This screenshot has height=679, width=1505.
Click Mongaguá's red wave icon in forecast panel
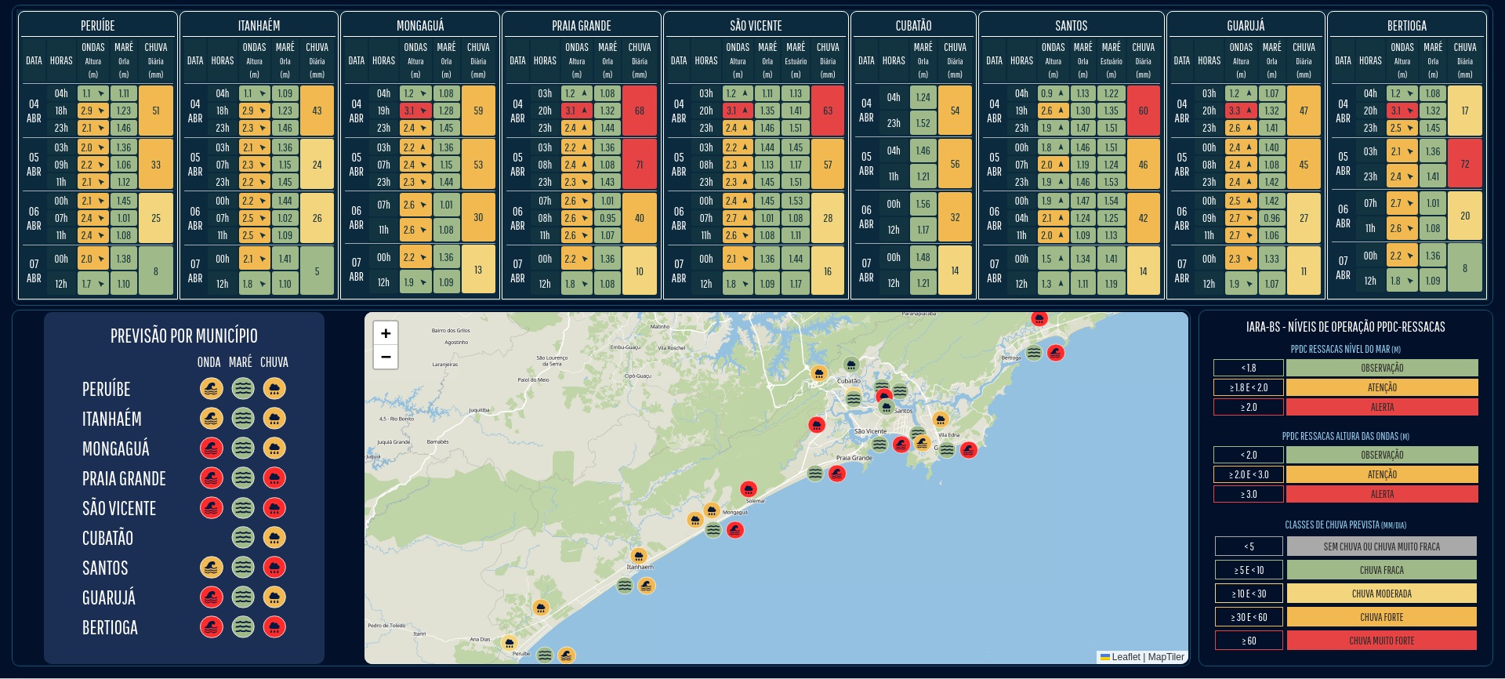212,448
